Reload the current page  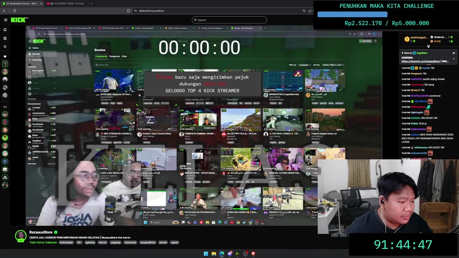click(x=15, y=11)
